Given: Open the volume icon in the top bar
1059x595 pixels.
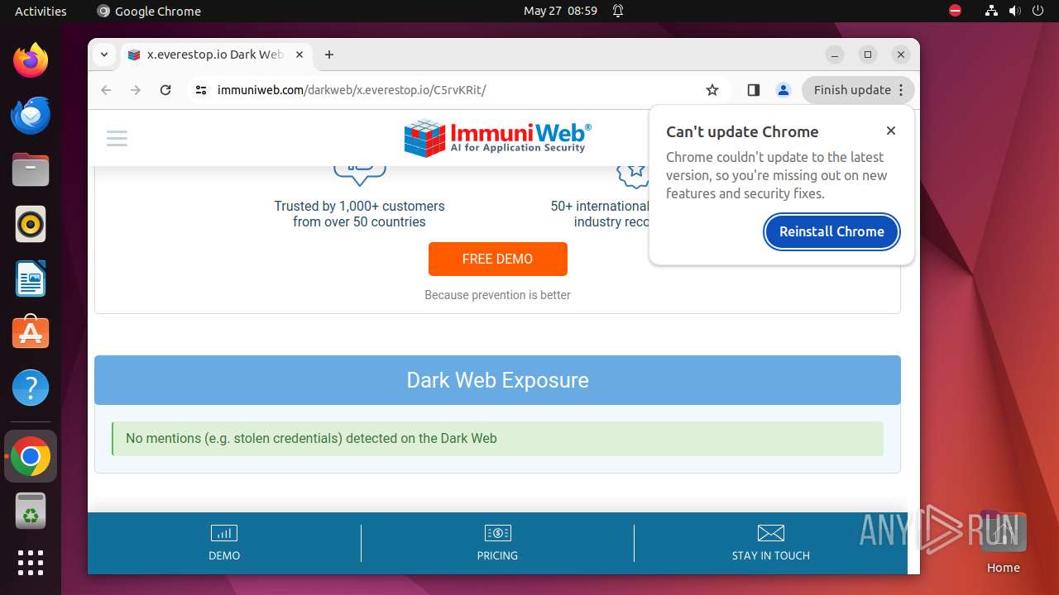Looking at the screenshot, I should pos(1014,11).
